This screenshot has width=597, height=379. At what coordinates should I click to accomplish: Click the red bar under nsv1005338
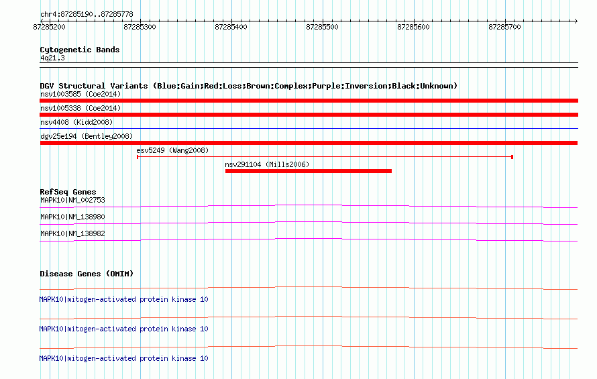[x=309, y=115]
